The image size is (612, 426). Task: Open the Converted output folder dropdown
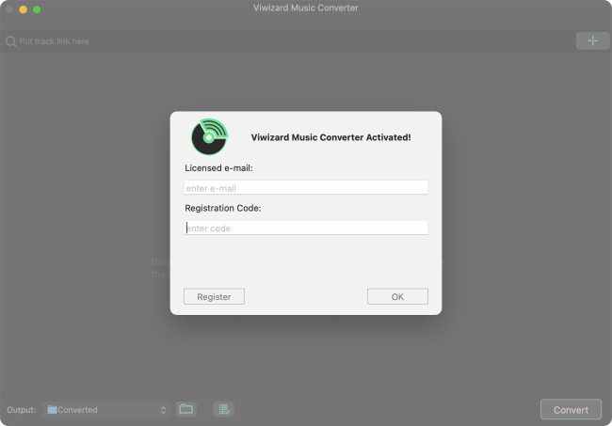[x=106, y=410]
